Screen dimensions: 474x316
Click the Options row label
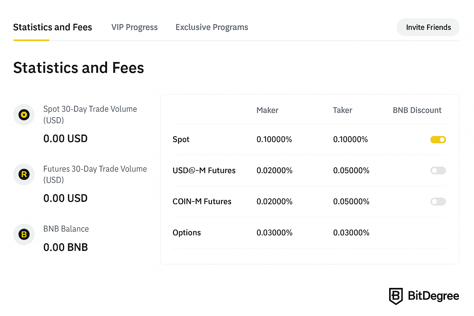[187, 233]
